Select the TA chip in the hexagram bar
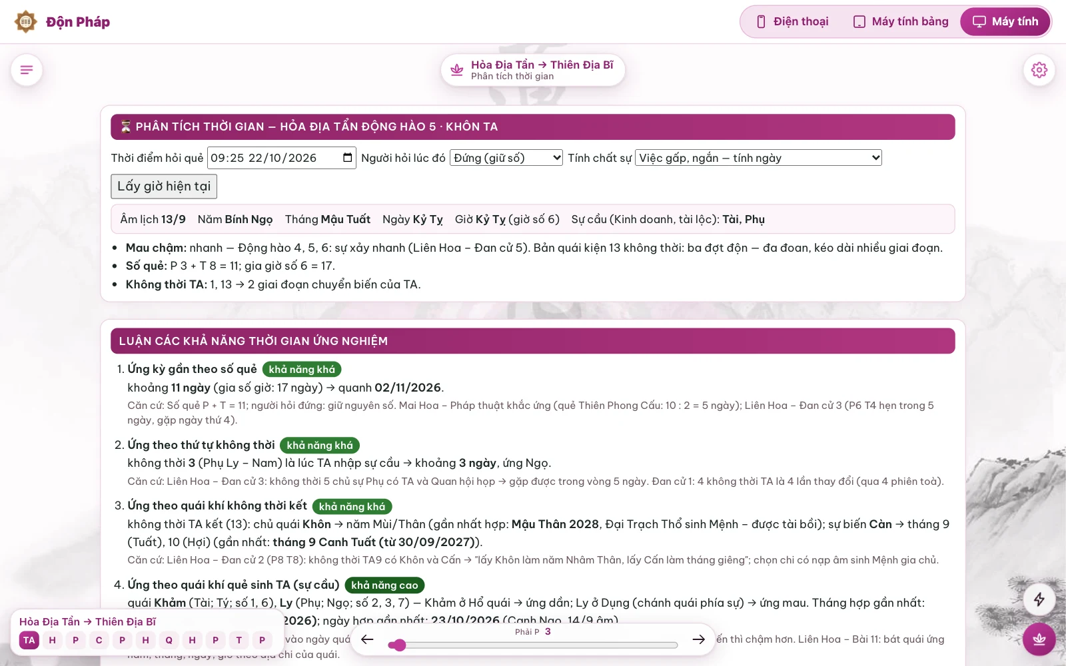 [x=29, y=640]
